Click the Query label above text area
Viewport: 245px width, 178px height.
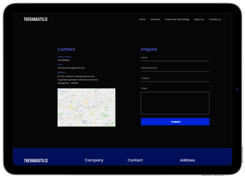[x=144, y=88]
